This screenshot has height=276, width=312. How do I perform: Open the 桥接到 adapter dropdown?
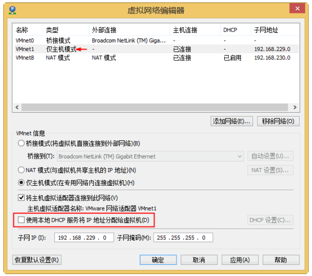[x=150, y=157]
